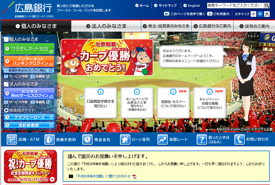Open クラブヒーローズ member site button
The width and height of the screenshot is (275, 185).
(29, 117)
